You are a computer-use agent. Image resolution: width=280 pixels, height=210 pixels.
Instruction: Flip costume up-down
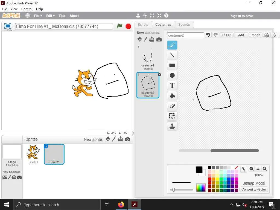274,35
